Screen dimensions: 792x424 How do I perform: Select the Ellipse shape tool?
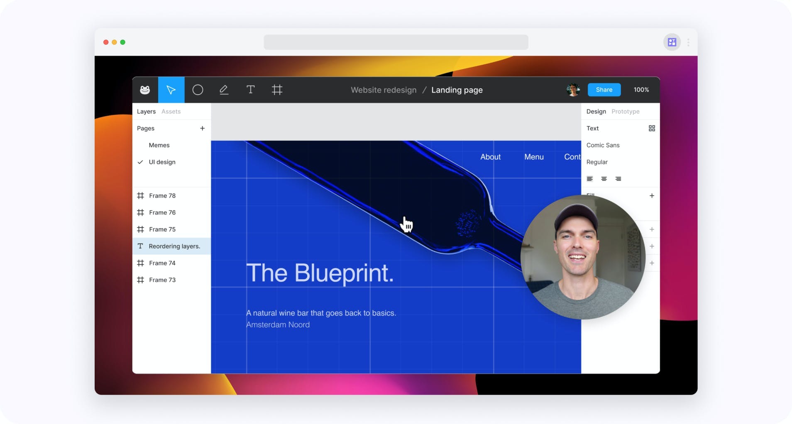click(x=198, y=90)
